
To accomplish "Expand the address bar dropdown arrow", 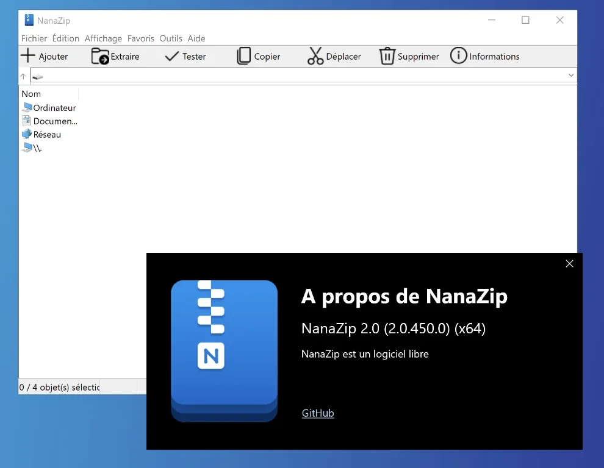I will pyautogui.click(x=571, y=76).
